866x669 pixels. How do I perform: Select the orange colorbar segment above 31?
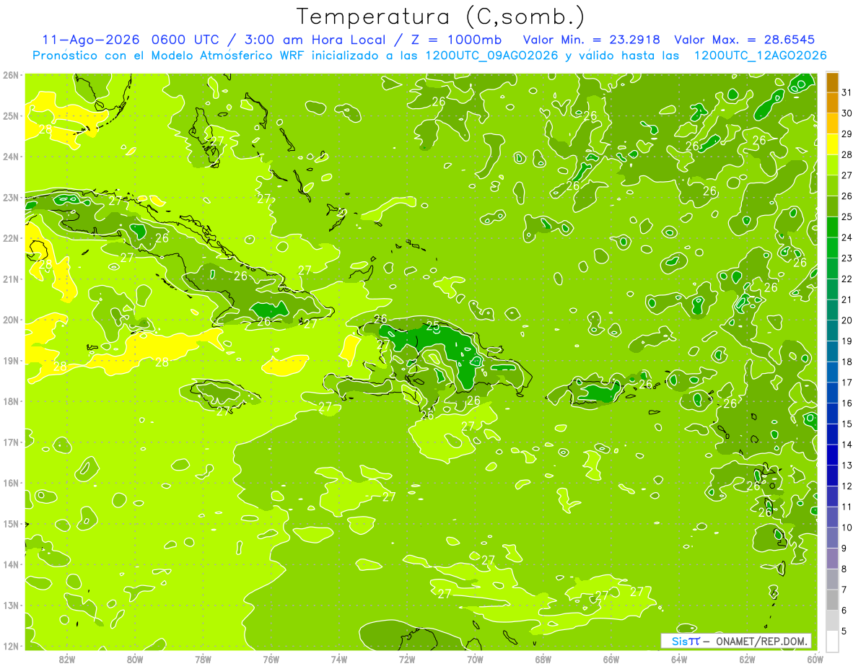click(832, 82)
